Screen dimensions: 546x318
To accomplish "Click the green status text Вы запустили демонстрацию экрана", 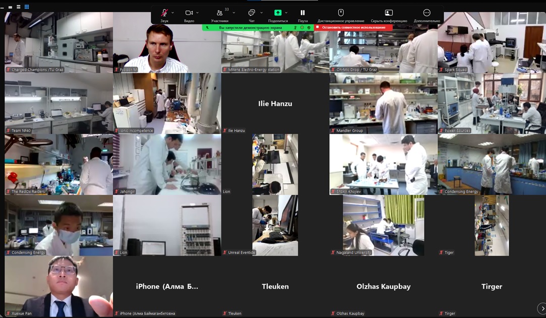I will pos(251,28).
